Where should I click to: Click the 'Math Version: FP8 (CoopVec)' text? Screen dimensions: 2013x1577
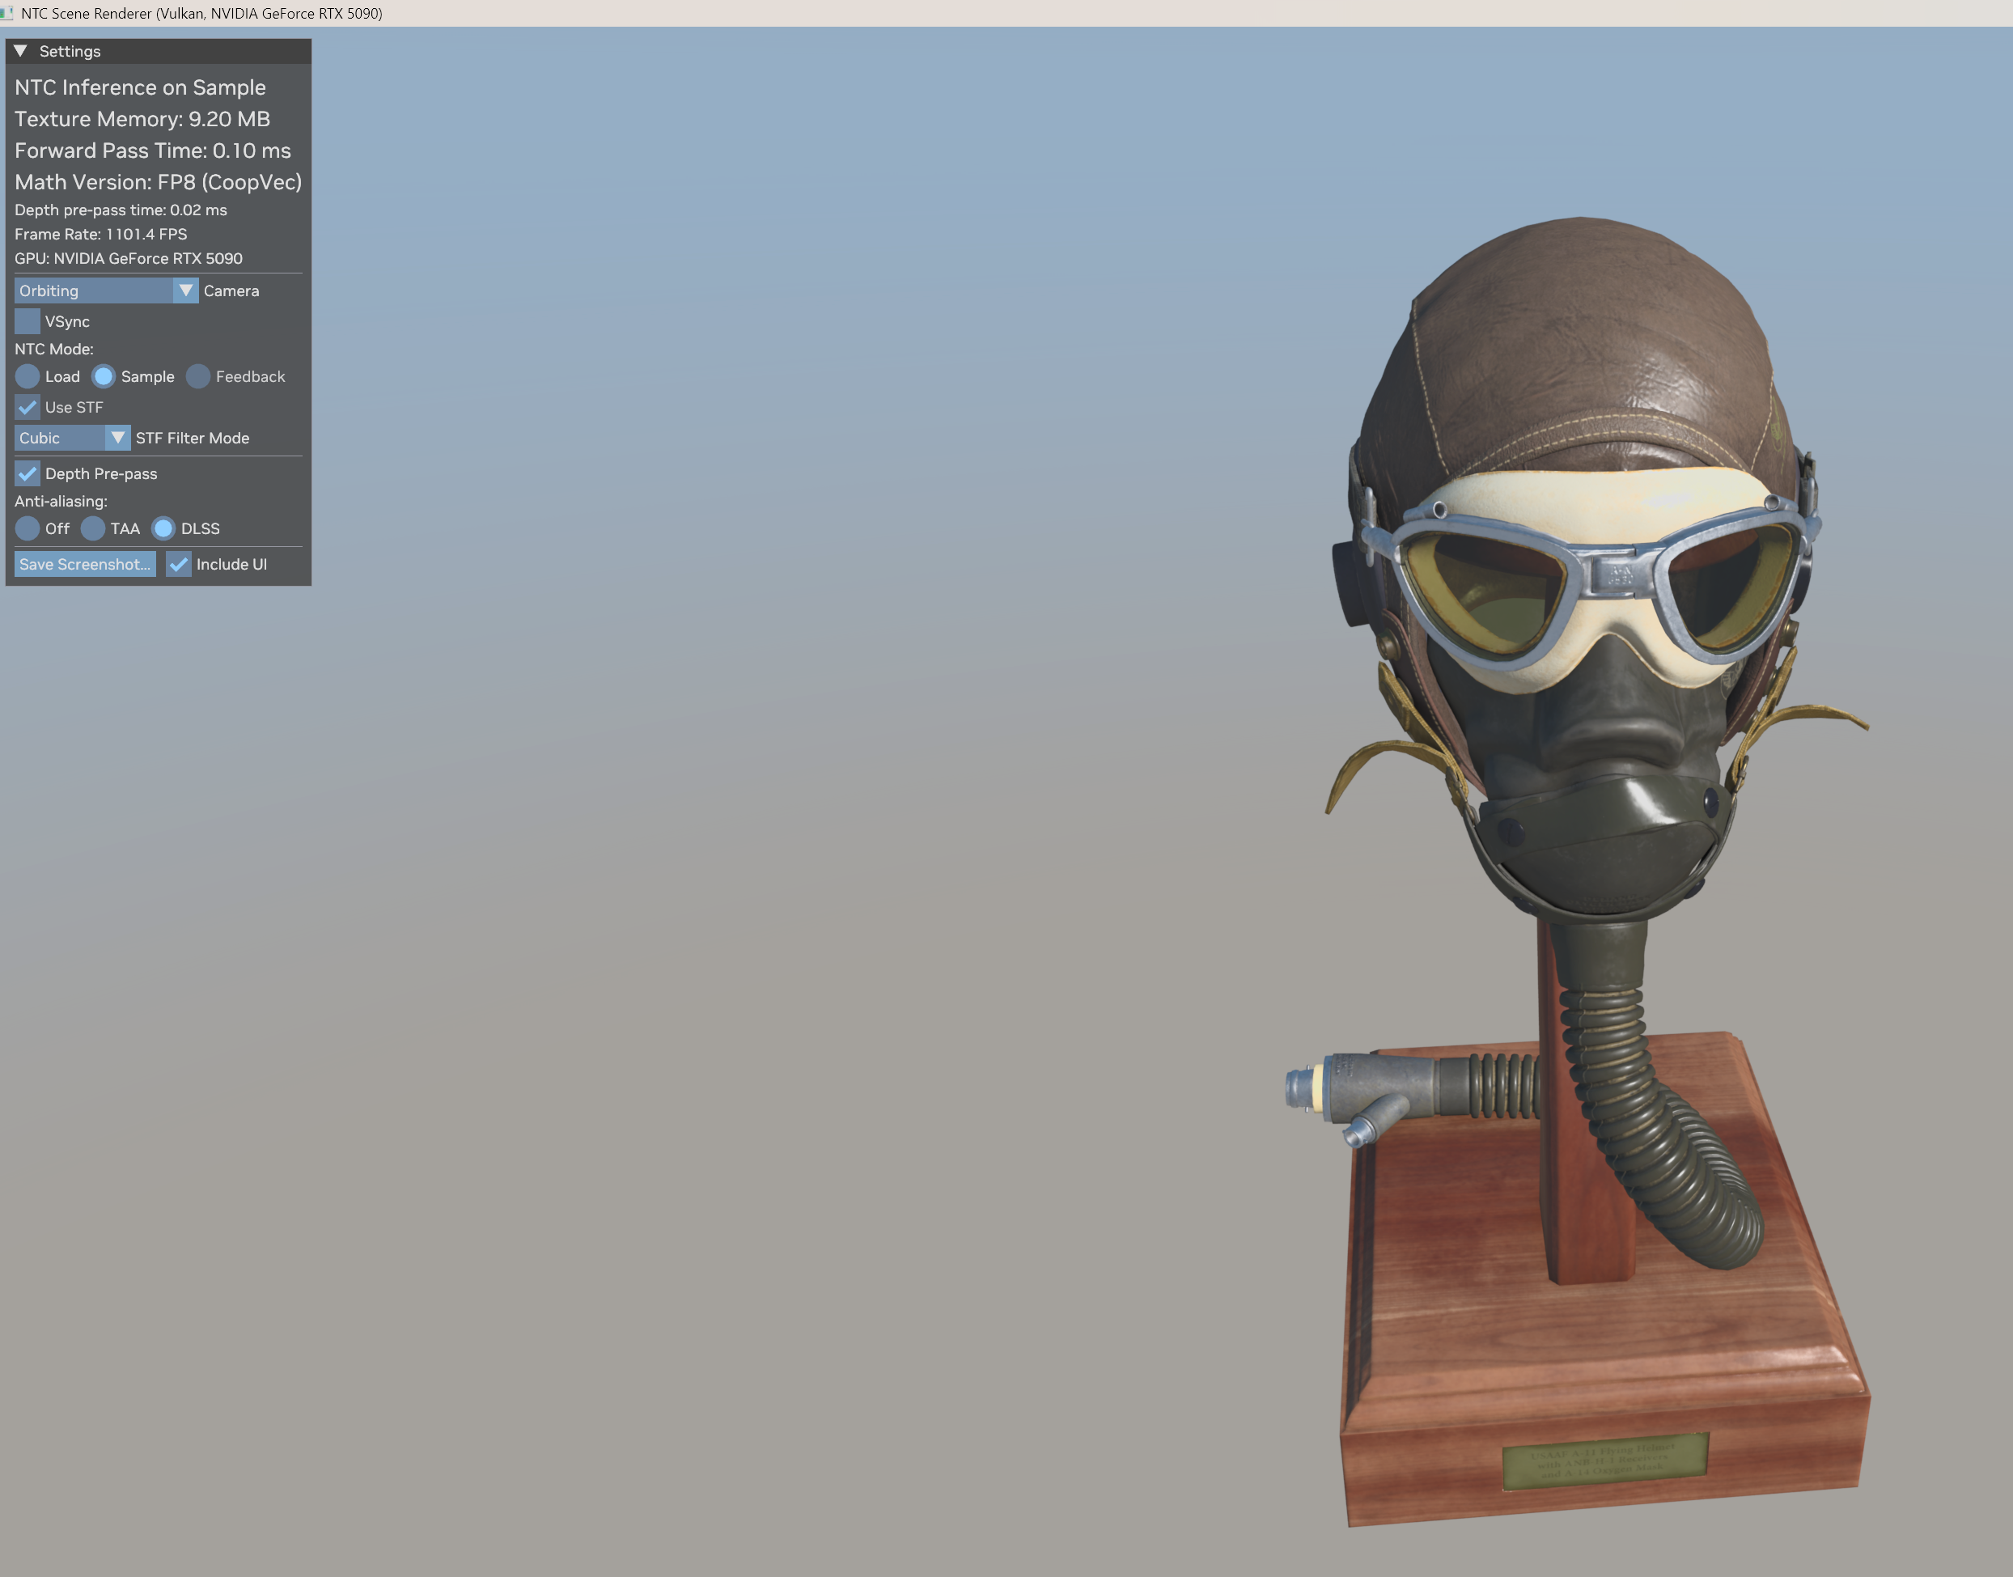coord(158,182)
